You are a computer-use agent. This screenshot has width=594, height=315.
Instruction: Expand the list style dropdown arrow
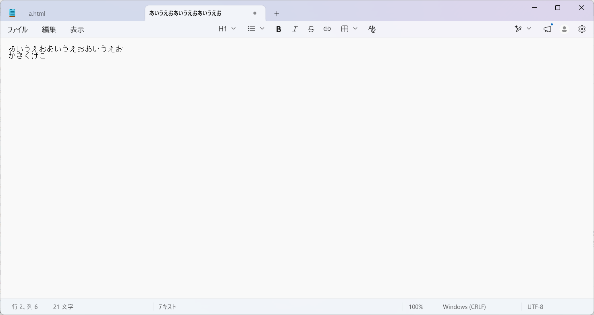point(262,29)
